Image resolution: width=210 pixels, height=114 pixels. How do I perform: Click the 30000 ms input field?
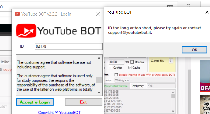[116, 62]
